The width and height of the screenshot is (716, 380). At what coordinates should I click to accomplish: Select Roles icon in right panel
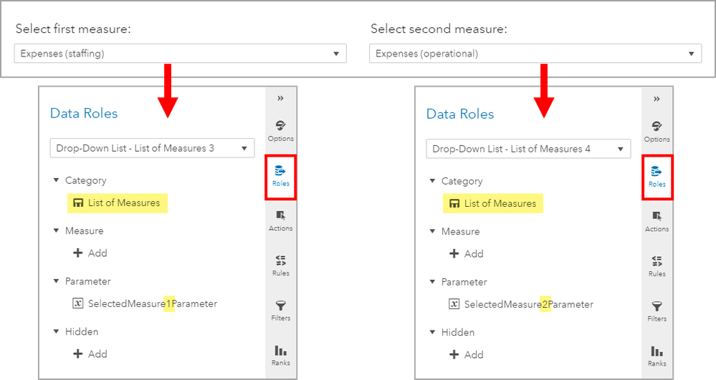point(657,175)
